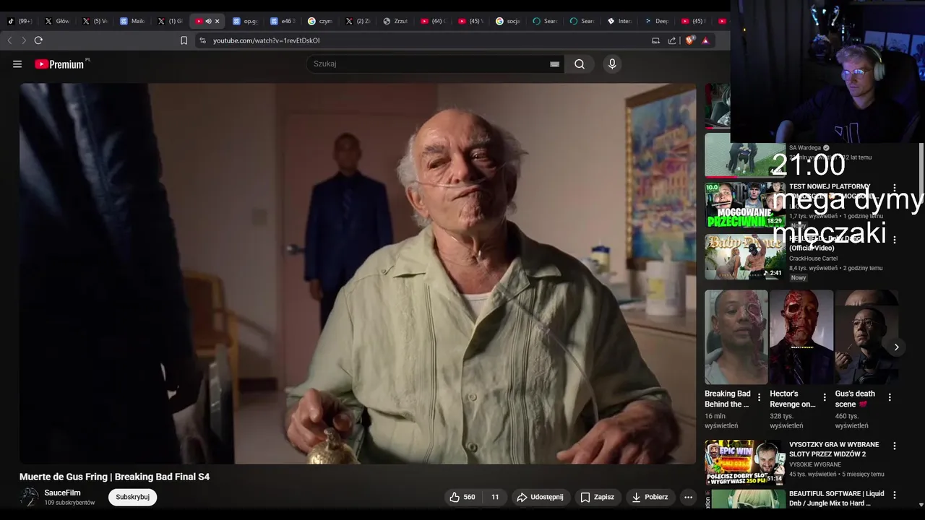Reload the page
This screenshot has width=925, height=520.
click(x=38, y=40)
